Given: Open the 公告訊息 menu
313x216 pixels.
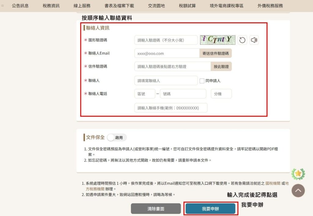Looking at the screenshot, I should [20, 6].
